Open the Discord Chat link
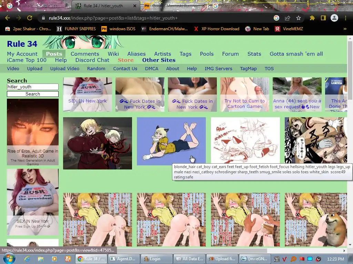The height and width of the screenshot is (264, 353). (x=92, y=60)
